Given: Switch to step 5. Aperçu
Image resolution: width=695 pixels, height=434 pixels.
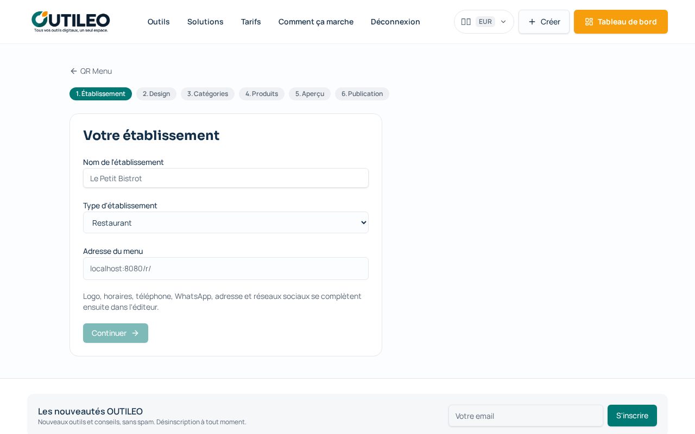Looking at the screenshot, I should click(309, 94).
